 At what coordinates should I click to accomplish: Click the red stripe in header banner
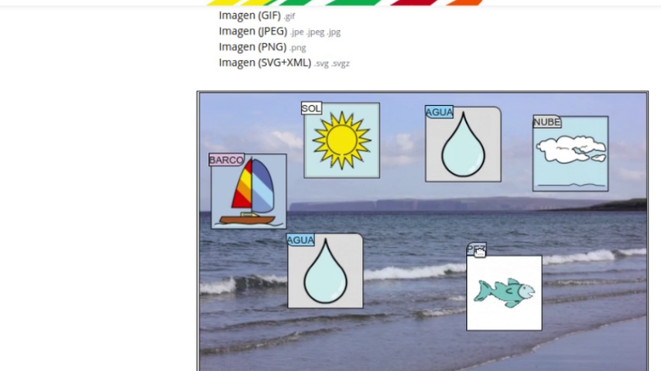(413, 2)
